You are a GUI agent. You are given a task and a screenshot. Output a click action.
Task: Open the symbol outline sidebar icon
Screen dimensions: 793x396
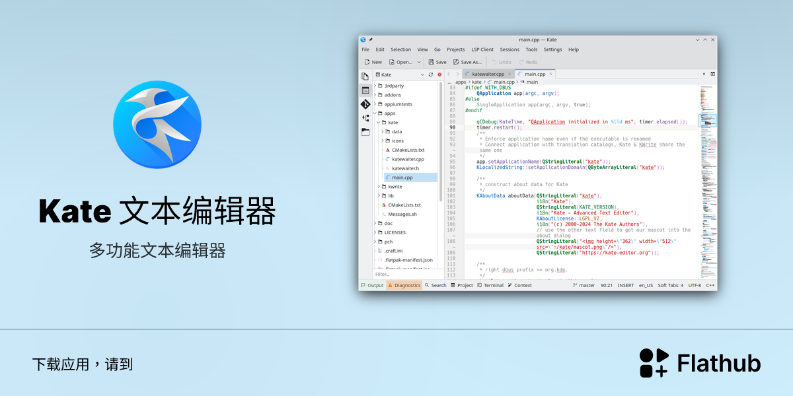[x=365, y=118]
